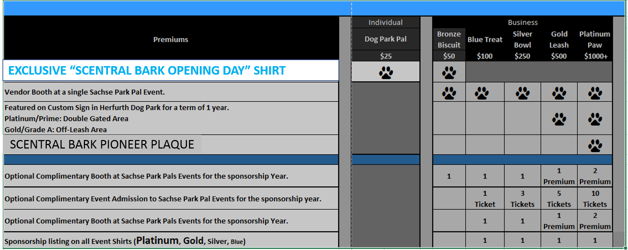The image size is (628, 250).
Task: Select the $25 Dog Park Pal price cell
Action: coord(386,56)
